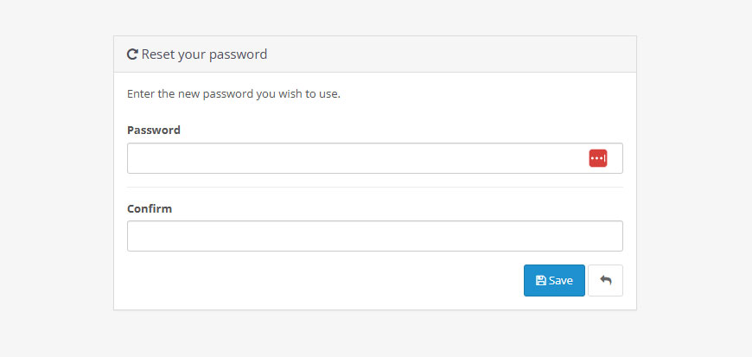752x357 pixels.
Task: Click the circular reset arrow icon in header
Action: tap(132, 54)
